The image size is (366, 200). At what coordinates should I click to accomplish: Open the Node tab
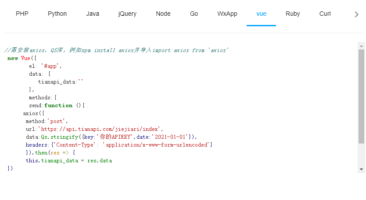[163, 14]
